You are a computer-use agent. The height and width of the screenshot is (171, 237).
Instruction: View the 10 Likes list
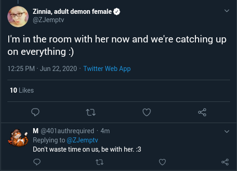[22, 90]
